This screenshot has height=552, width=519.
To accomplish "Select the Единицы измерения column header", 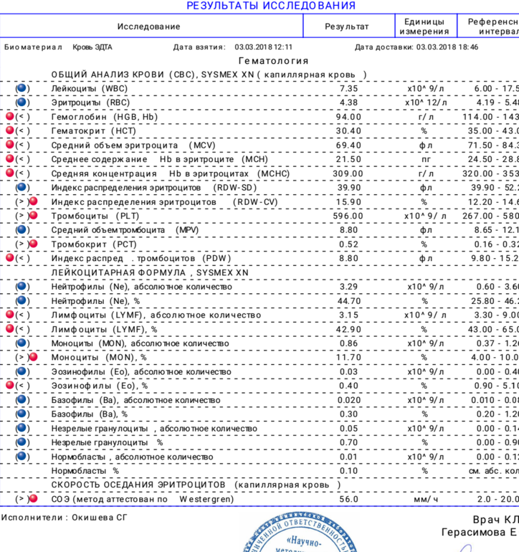I will pyautogui.click(x=424, y=27).
